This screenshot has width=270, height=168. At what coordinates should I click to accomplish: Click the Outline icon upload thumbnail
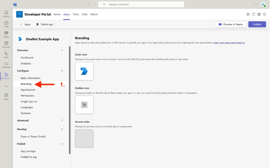(84, 105)
